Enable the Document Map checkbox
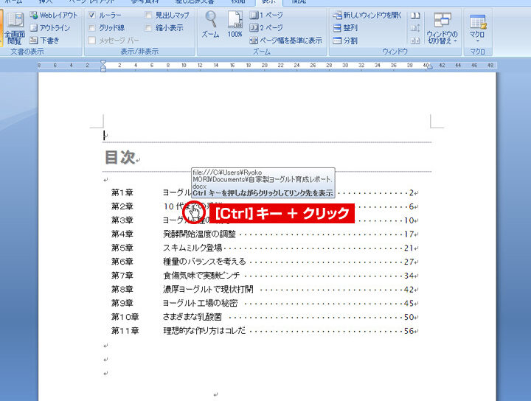The height and width of the screenshot is (401, 531). pos(149,15)
